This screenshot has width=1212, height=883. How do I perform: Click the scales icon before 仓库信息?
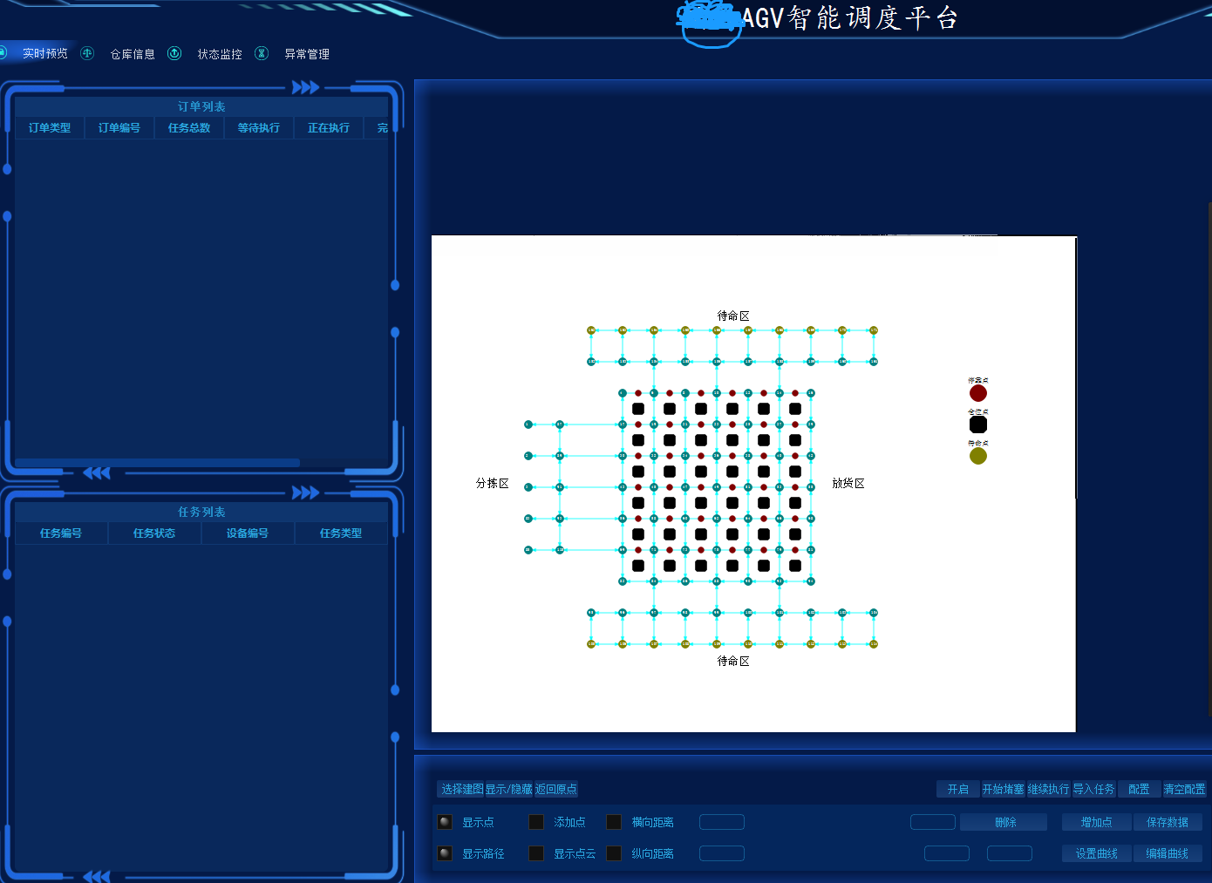[x=87, y=53]
